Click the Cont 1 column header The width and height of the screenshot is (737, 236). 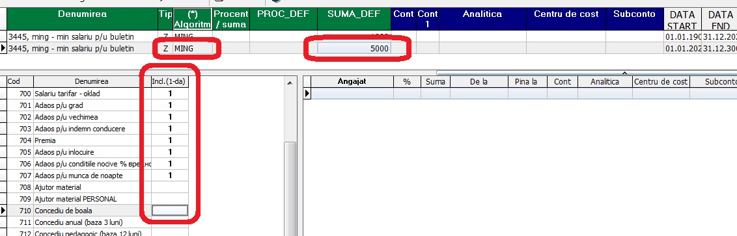(x=428, y=20)
